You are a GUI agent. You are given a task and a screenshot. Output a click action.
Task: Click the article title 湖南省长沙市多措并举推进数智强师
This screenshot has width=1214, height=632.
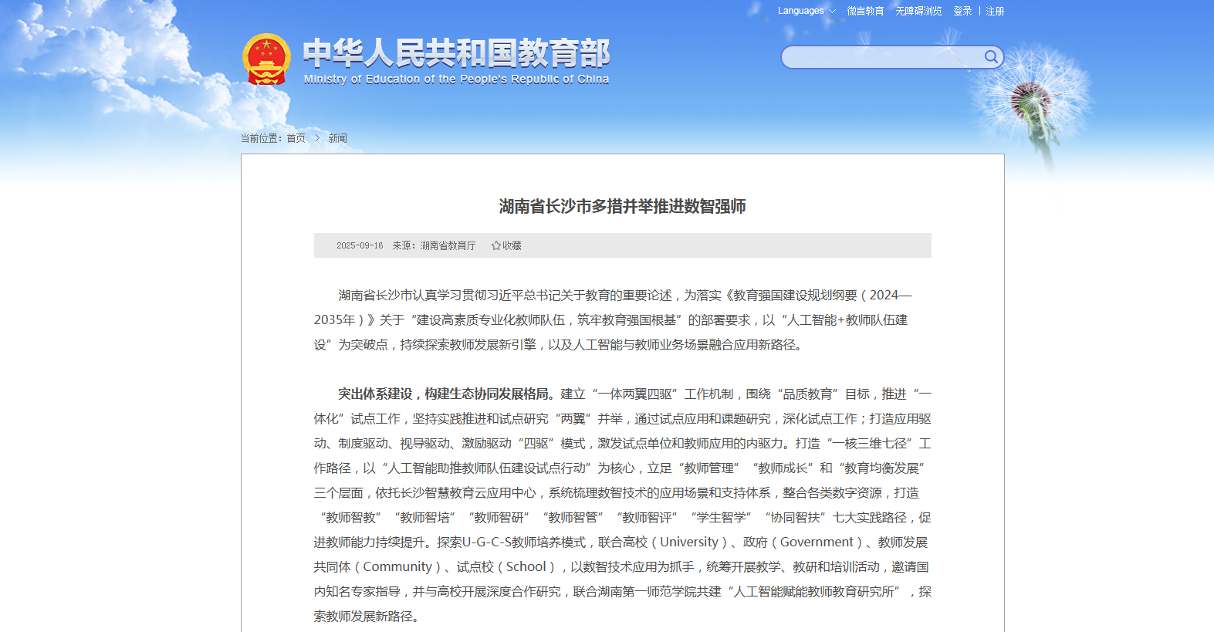[x=622, y=206]
